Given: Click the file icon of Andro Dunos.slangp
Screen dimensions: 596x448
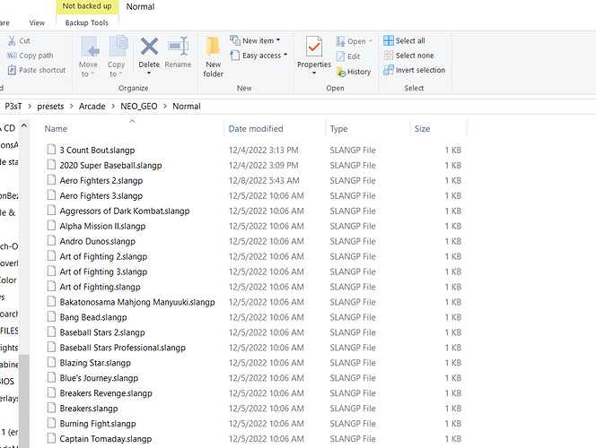Looking at the screenshot, I should click(x=51, y=240).
